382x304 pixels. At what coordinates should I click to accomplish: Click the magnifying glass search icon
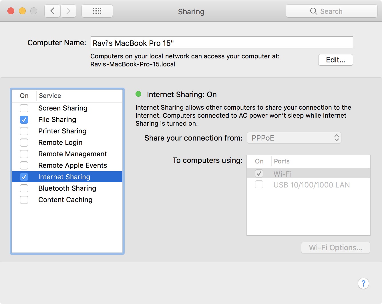314,11
